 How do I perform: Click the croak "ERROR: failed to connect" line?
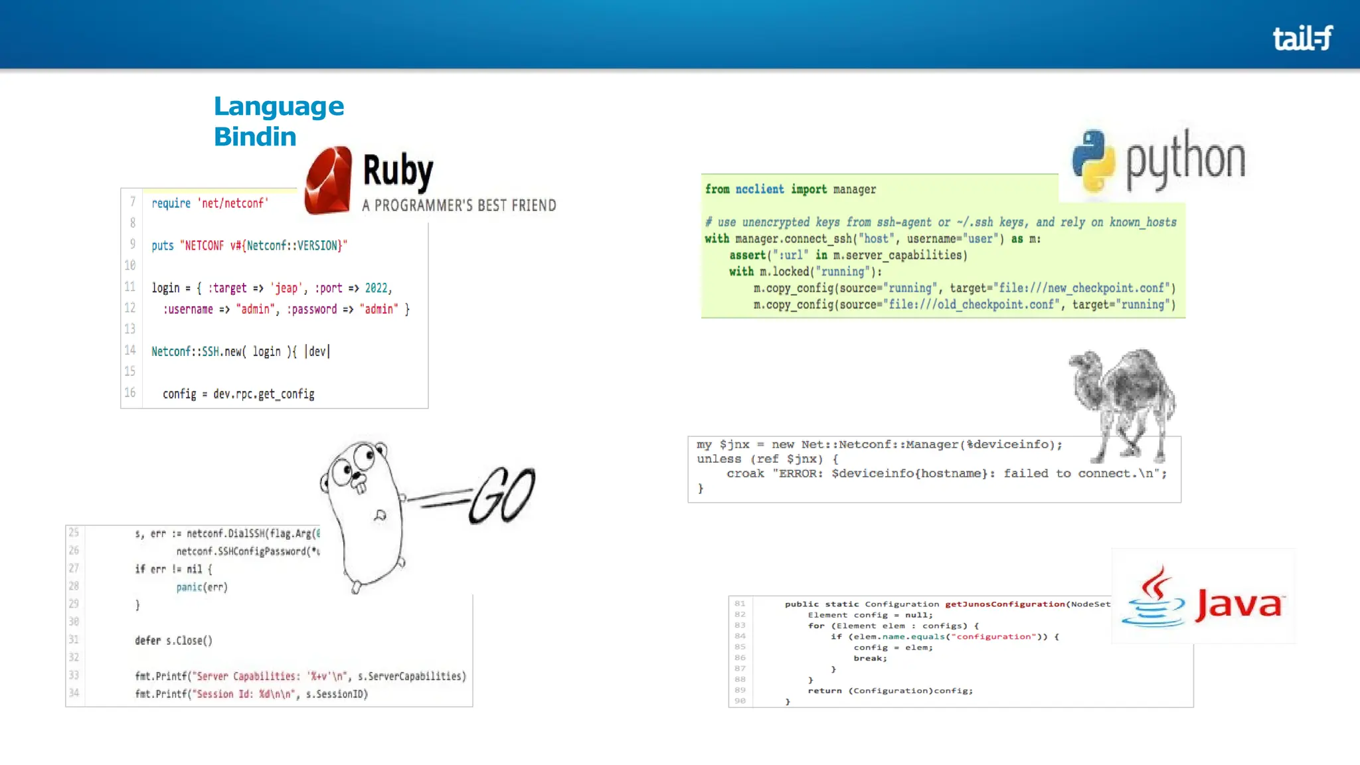pyautogui.click(x=946, y=473)
